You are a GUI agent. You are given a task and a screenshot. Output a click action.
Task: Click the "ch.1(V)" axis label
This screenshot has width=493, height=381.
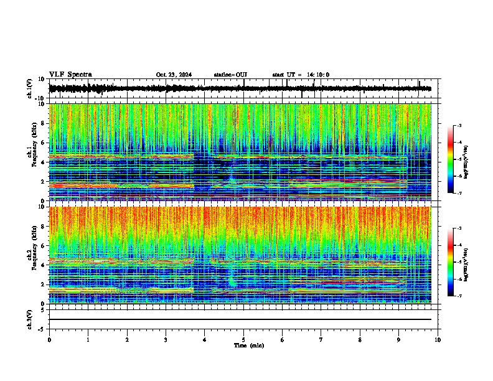30,88
